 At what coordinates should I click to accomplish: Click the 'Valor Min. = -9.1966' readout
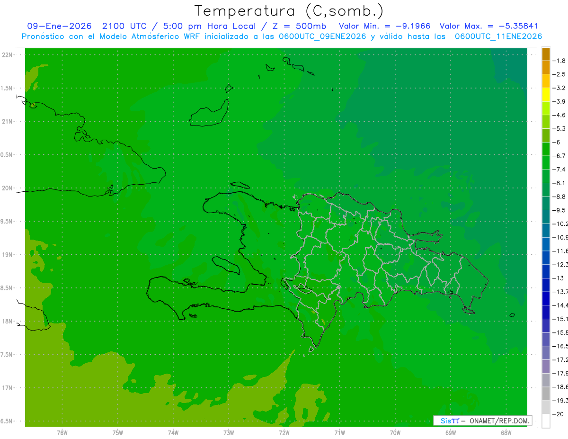coord(385,27)
